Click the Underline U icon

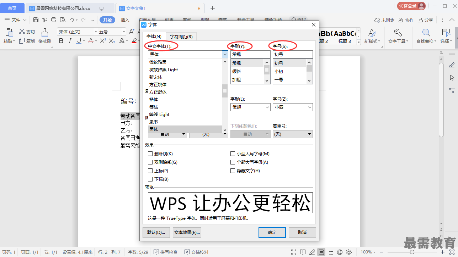pyautogui.click(x=79, y=41)
